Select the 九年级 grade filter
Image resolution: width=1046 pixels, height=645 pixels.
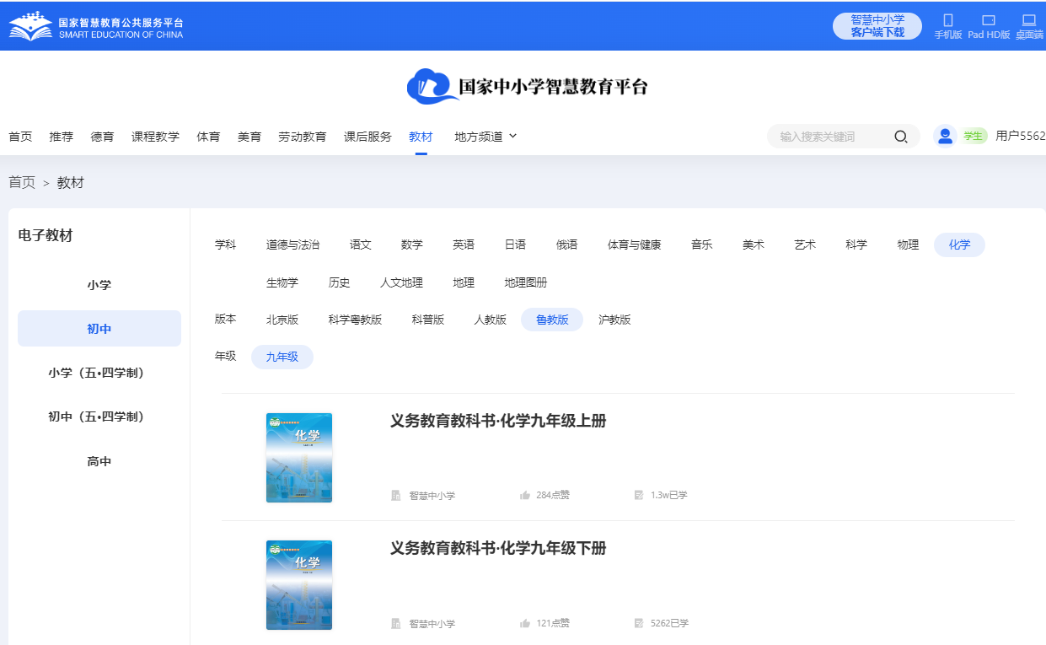(x=282, y=357)
